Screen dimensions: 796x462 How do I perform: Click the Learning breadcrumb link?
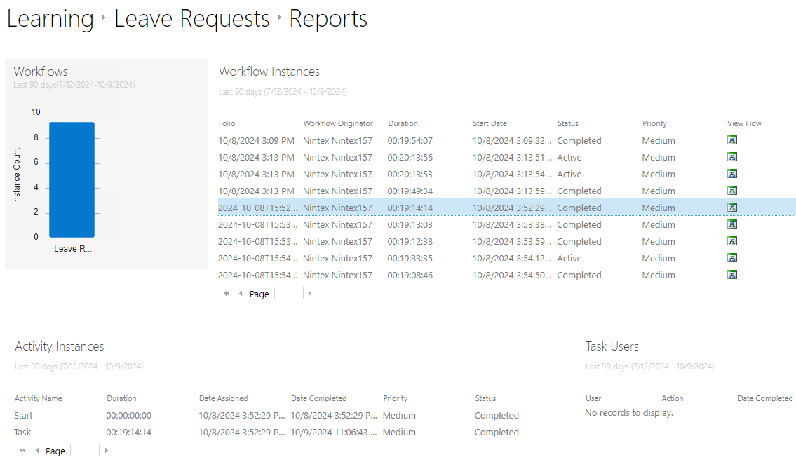point(50,19)
